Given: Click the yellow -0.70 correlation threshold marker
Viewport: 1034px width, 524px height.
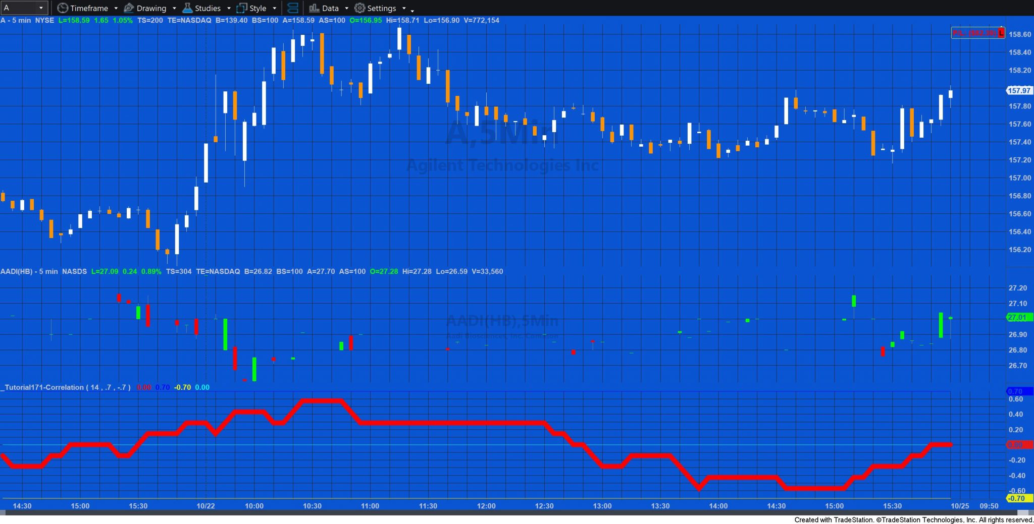Looking at the screenshot, I should 1018,498.
